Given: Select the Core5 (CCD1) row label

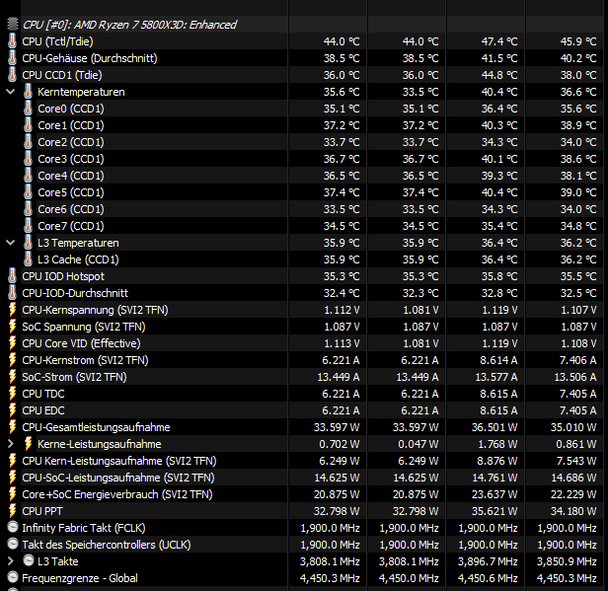Looking at the screenshot, I should 71,192.
